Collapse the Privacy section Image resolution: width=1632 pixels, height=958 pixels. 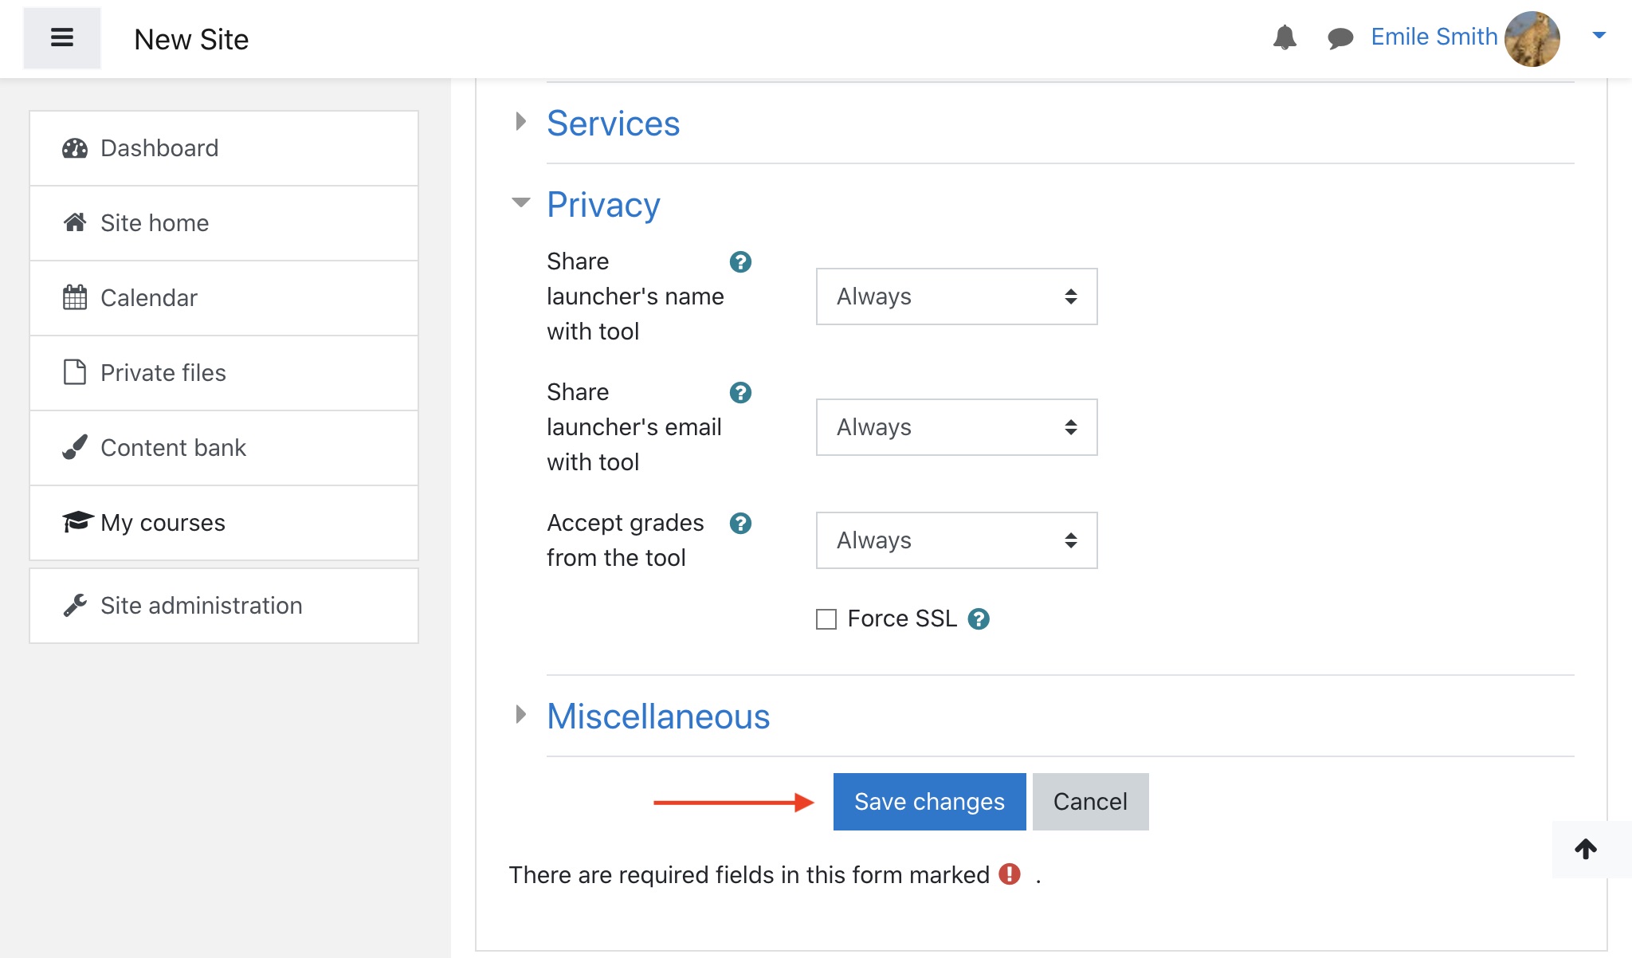click(603, 205)
